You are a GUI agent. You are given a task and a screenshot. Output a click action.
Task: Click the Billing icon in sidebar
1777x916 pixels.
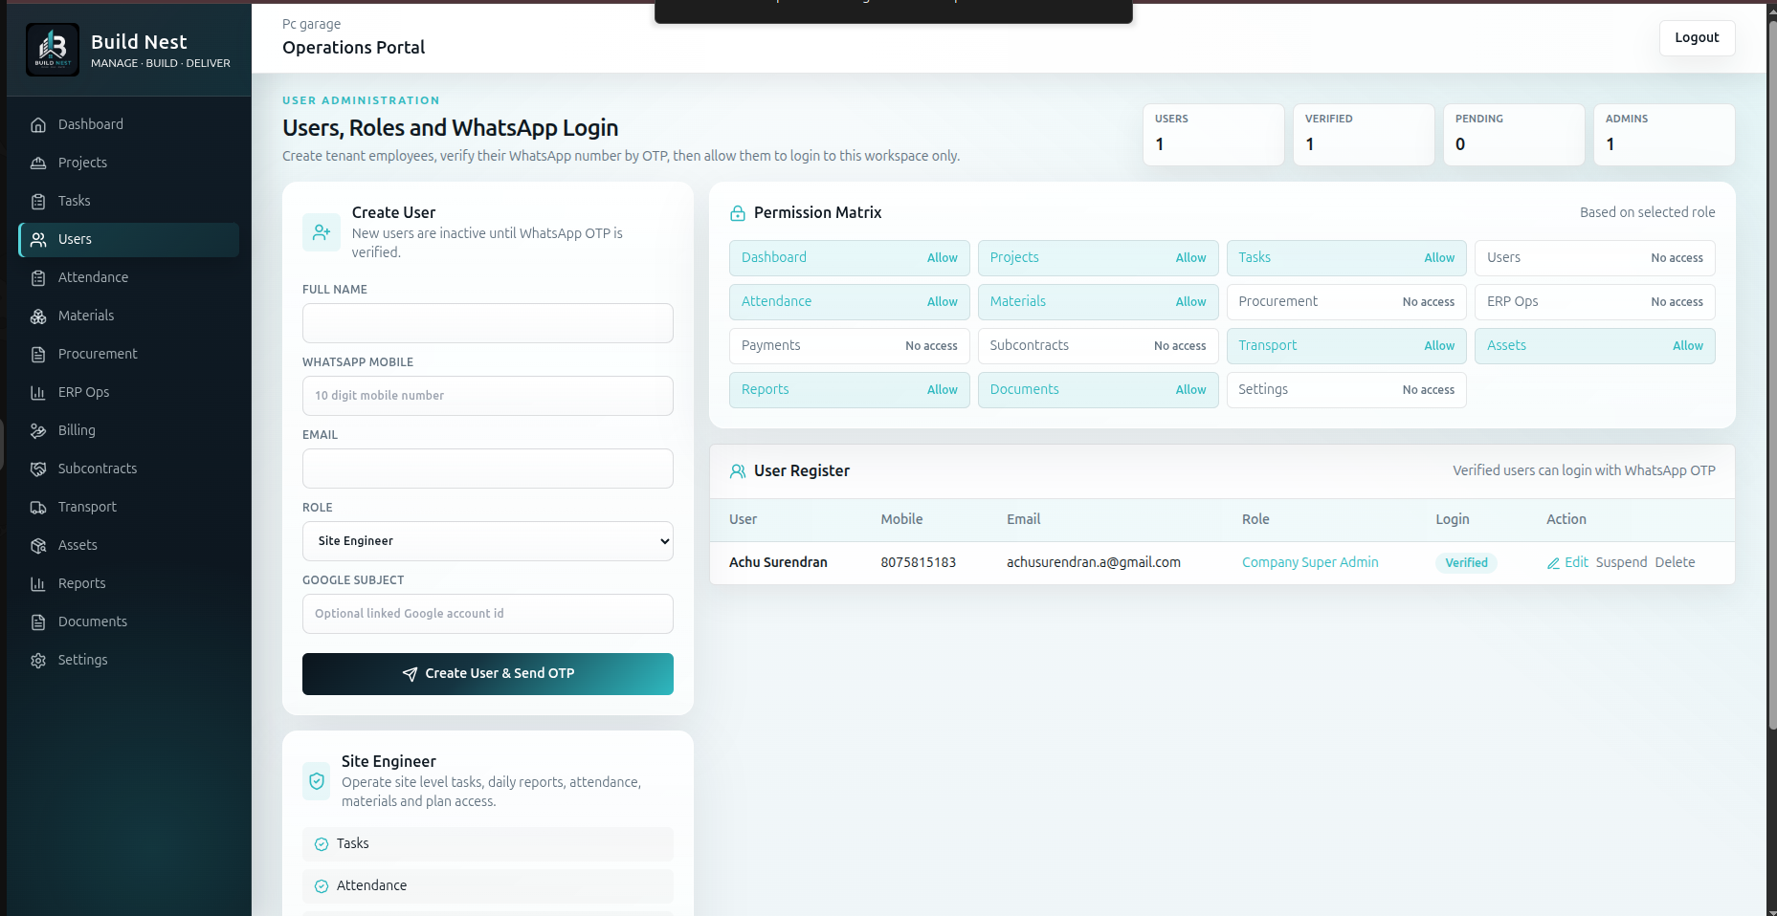38,430
